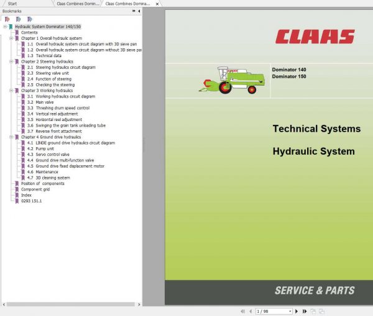This screenshot has height=316, width=373.
Task: Jump to the last page
Action: [305, 311]
